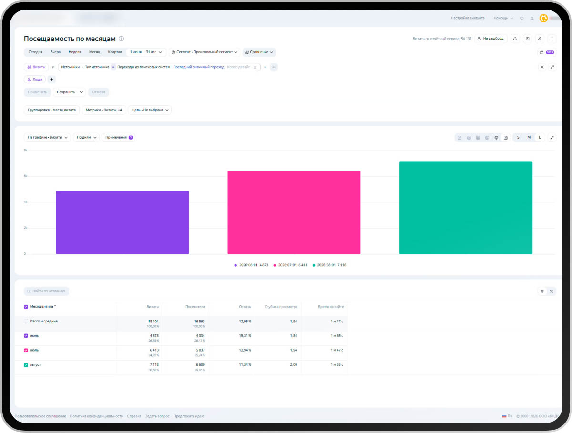This screenshot has height=433, width=572.
Task: Open the orange account avatar
Action: [544, 18]
